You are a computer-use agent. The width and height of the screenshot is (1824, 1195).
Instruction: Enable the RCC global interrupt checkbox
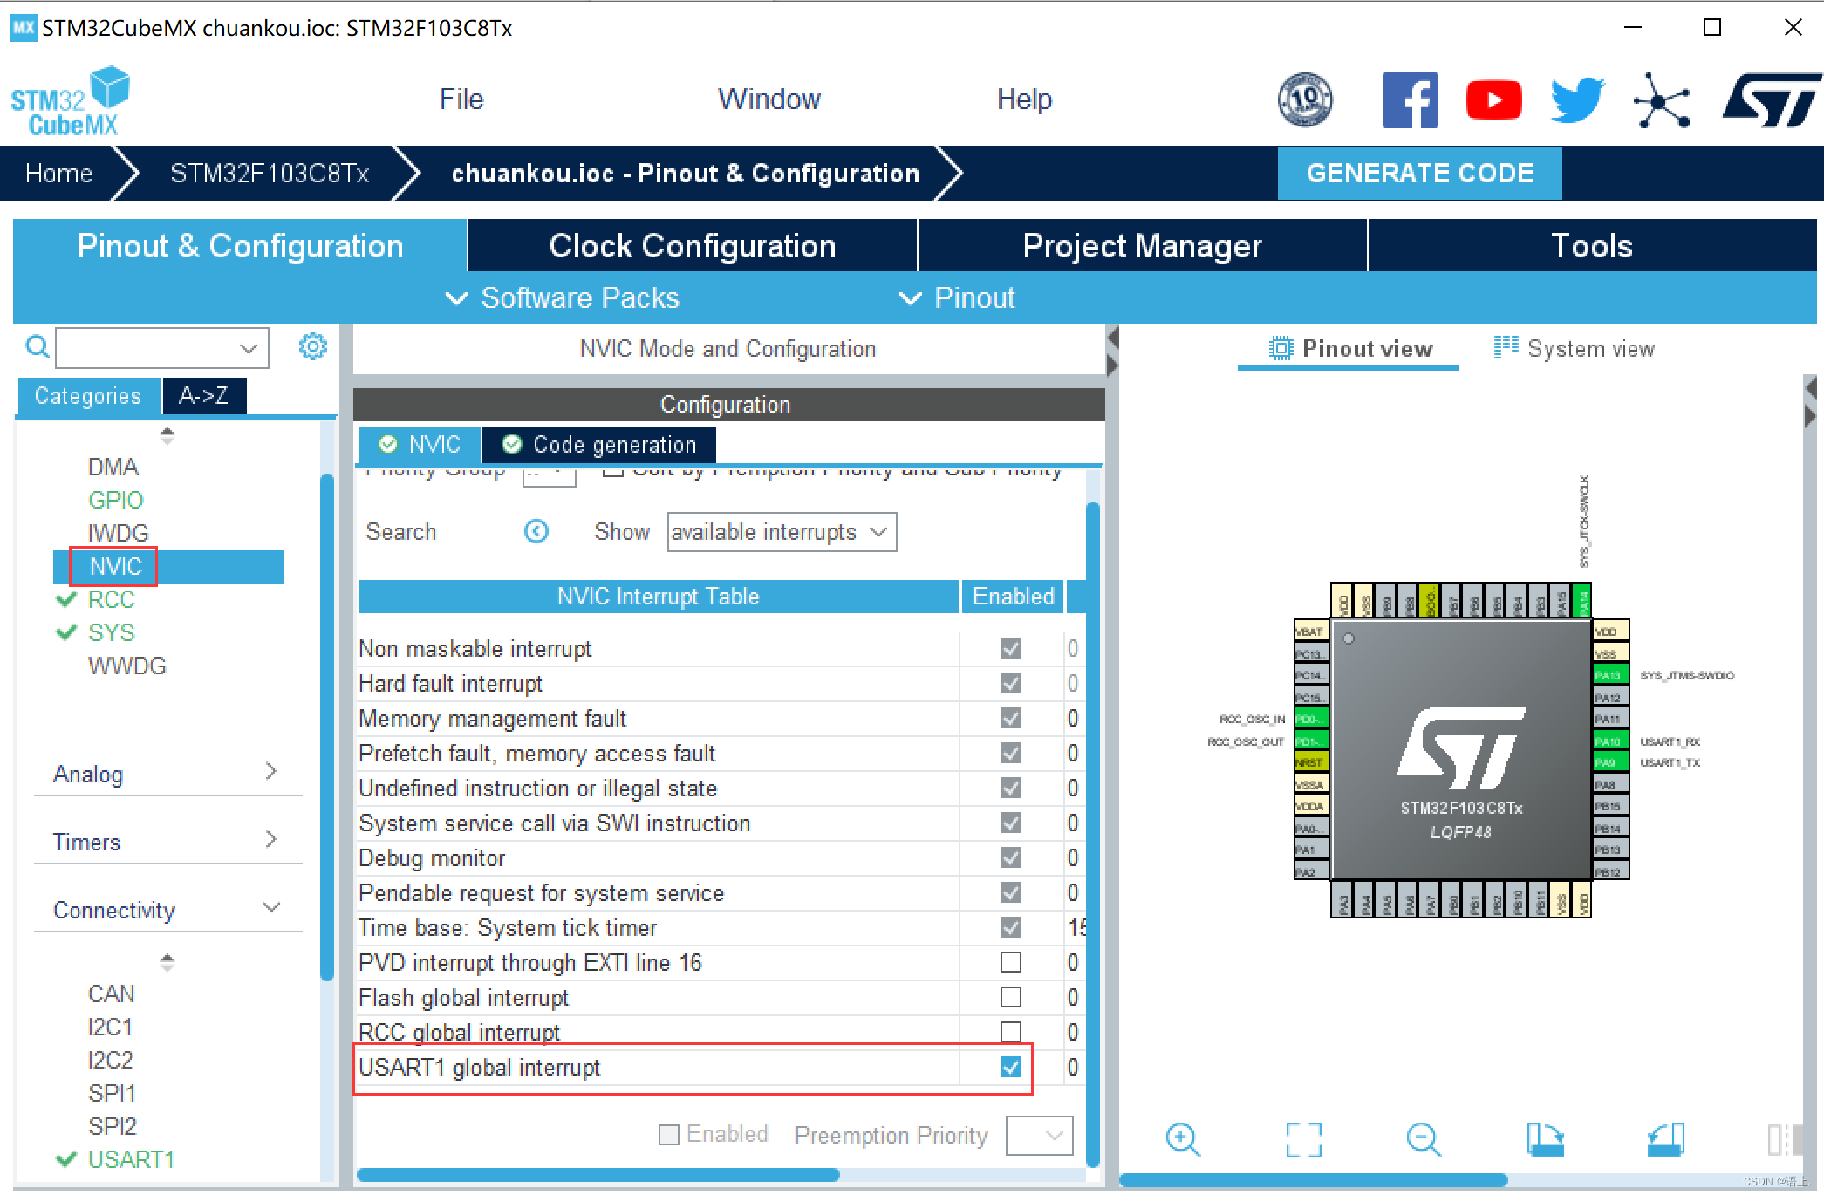[1010, 1032]
